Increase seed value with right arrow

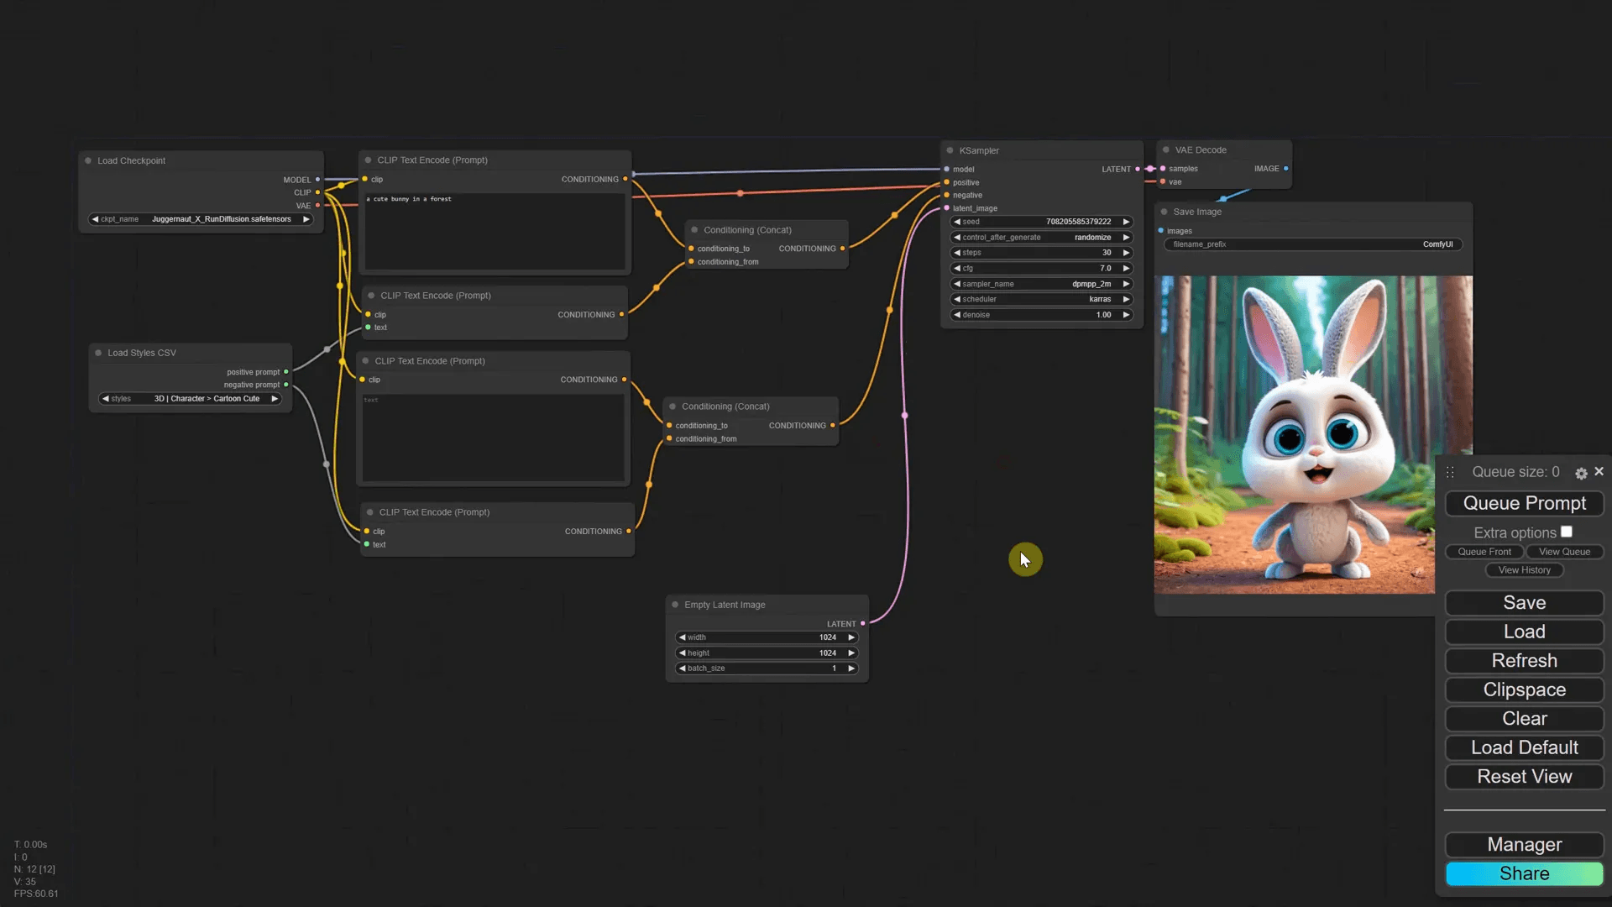1126,222
